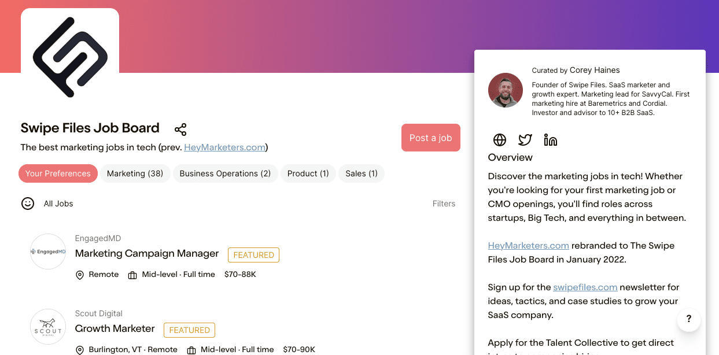Click the Swipe Files Job Board title
Screen dimensions: 719x355
(x=90, y=128)
